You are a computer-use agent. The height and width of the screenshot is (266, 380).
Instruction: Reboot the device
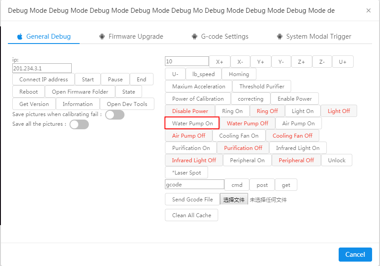[28, 91]
